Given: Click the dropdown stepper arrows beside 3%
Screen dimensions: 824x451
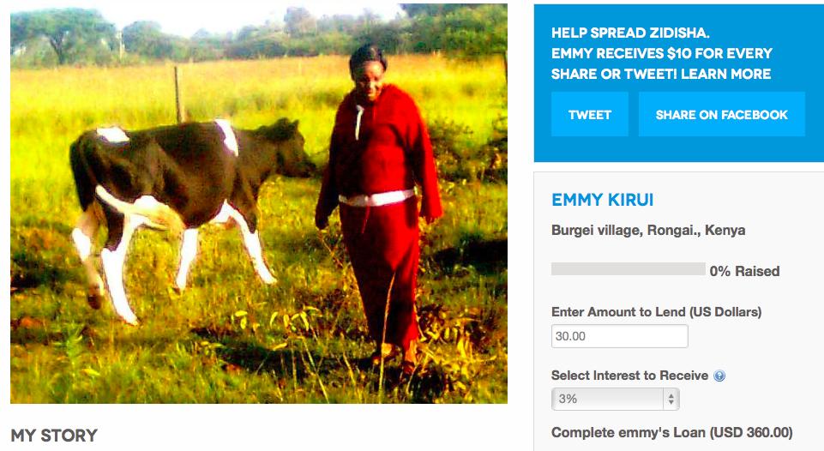Looking at the screenshot, I should click(x=671, y=399).
